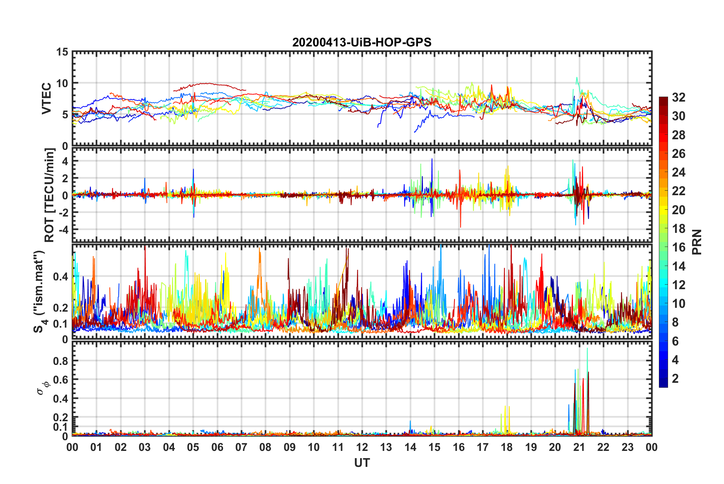Click the ROT [TECU/min] axis label
Viewport: 724px width, 484px height.
point(49,195)
